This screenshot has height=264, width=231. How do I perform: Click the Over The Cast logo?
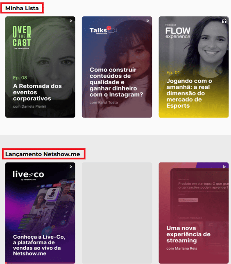pos(22,37)
